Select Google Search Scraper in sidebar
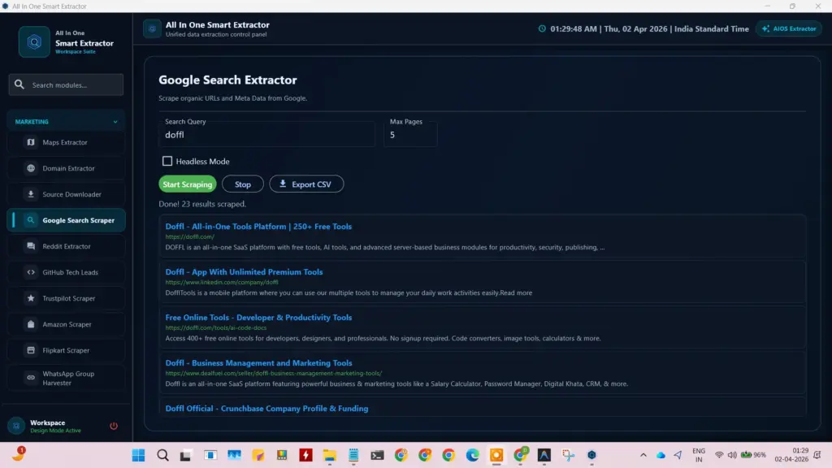The image size is (832, 468). pos(66,220)
